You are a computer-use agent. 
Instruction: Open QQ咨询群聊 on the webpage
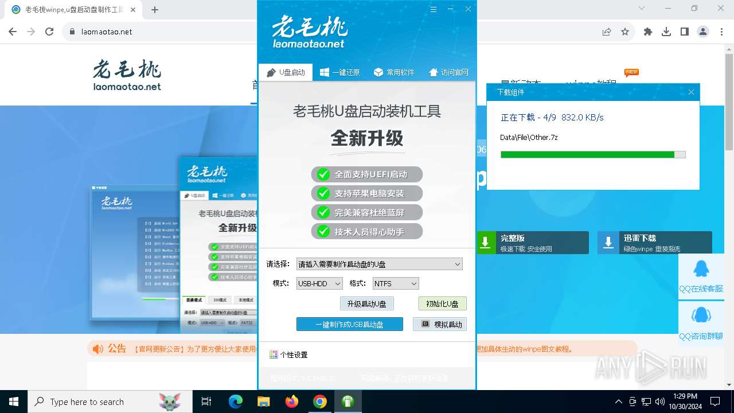pyautogui.click(x=701, y=323)
